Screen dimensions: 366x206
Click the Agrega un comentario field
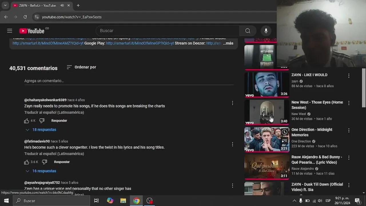[x=129, y=81]
